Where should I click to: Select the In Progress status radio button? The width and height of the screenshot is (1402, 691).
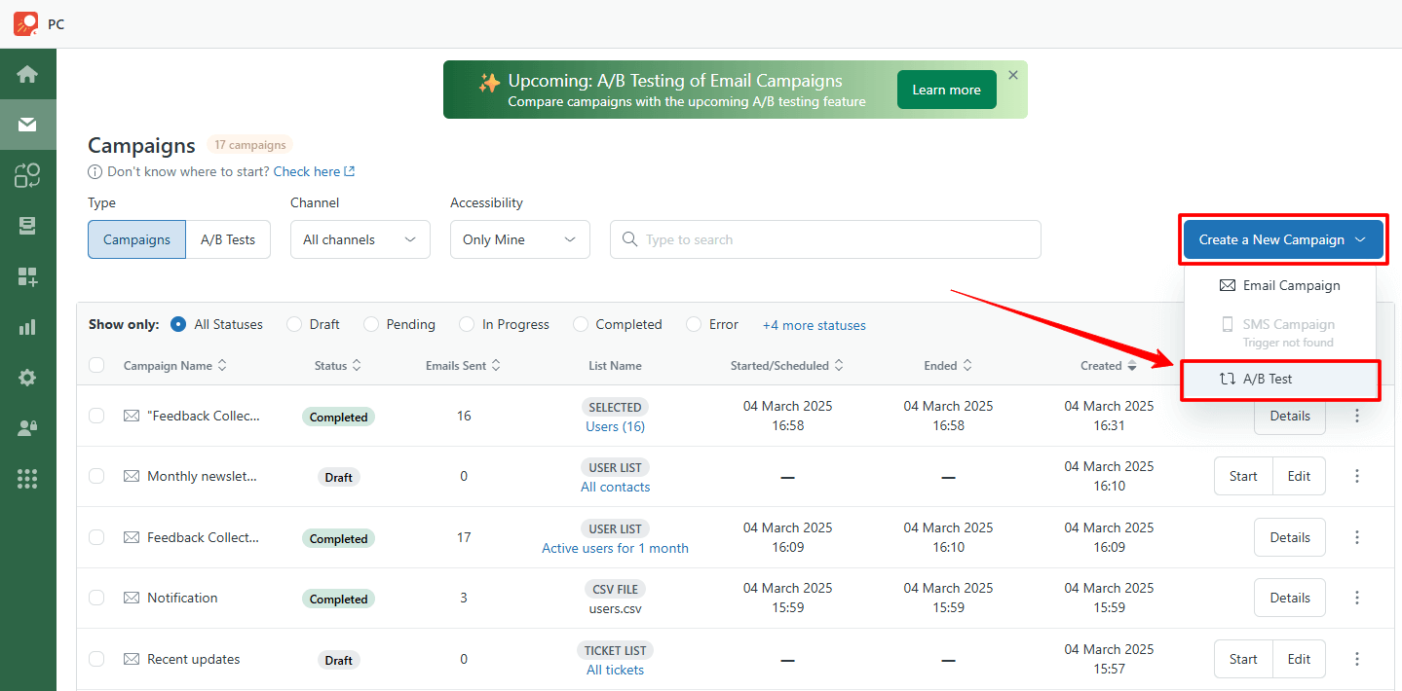click(467, 324)
